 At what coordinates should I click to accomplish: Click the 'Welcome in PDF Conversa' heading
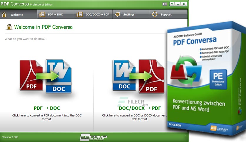[43, 27]
